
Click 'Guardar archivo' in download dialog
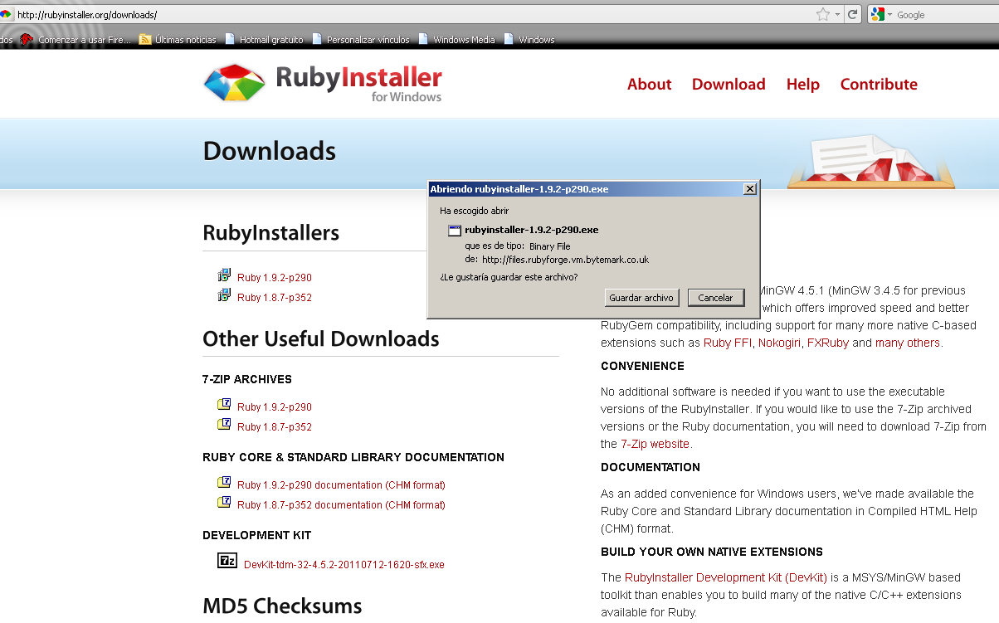coord(641,297)
